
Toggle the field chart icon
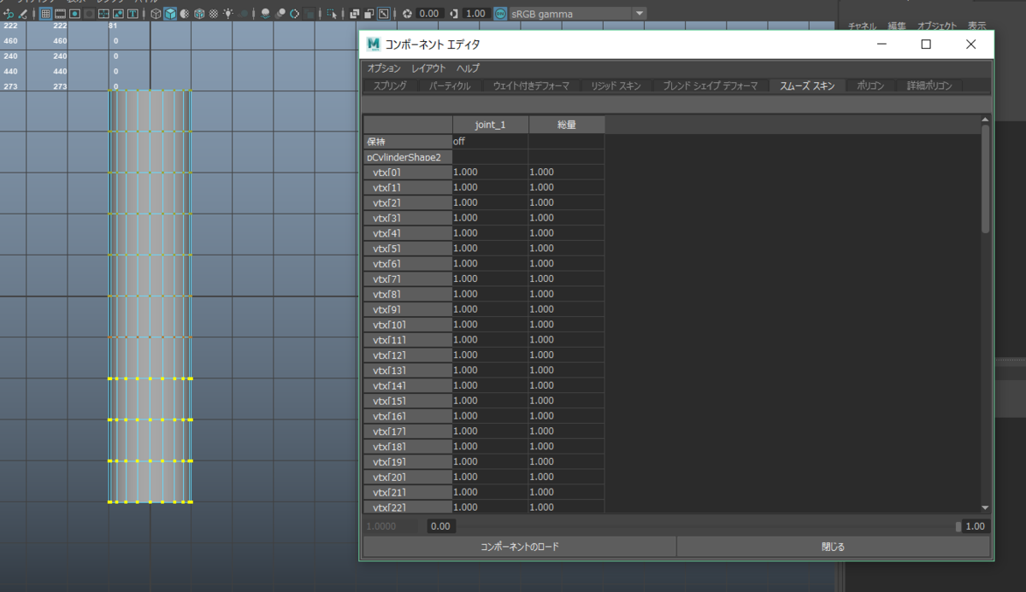click(x=103, y=14)
